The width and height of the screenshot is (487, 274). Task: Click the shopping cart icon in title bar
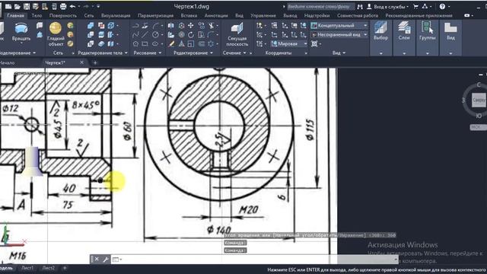pyautogui.click(x=416, y=6)
